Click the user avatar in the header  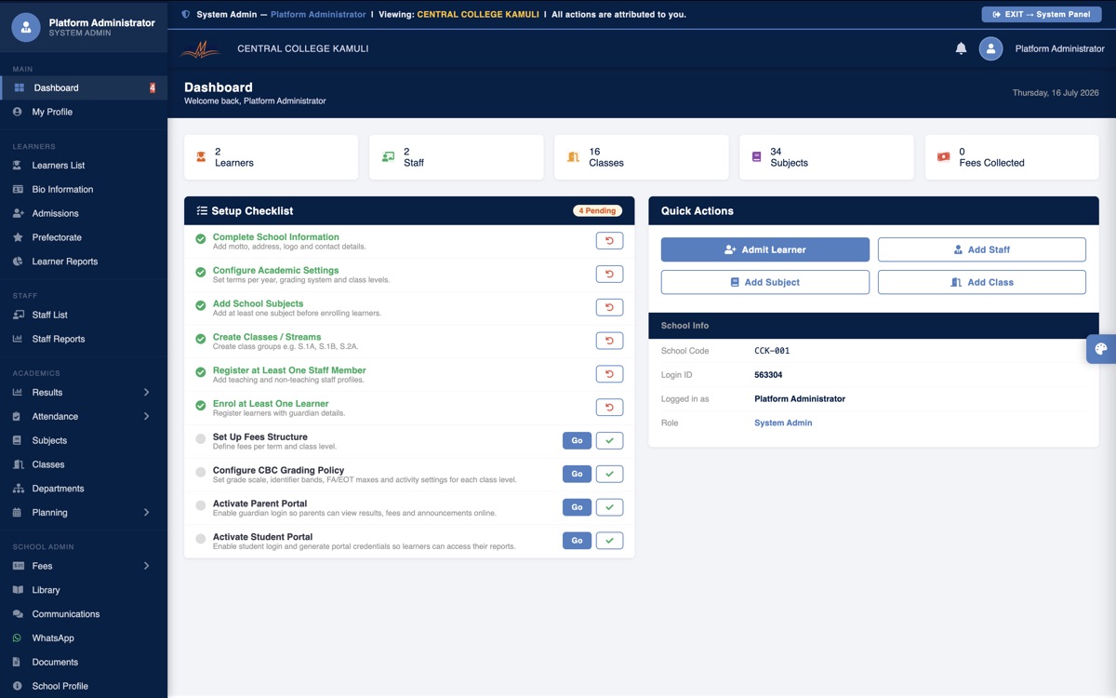pyautogui.click(x=990, y=48)
